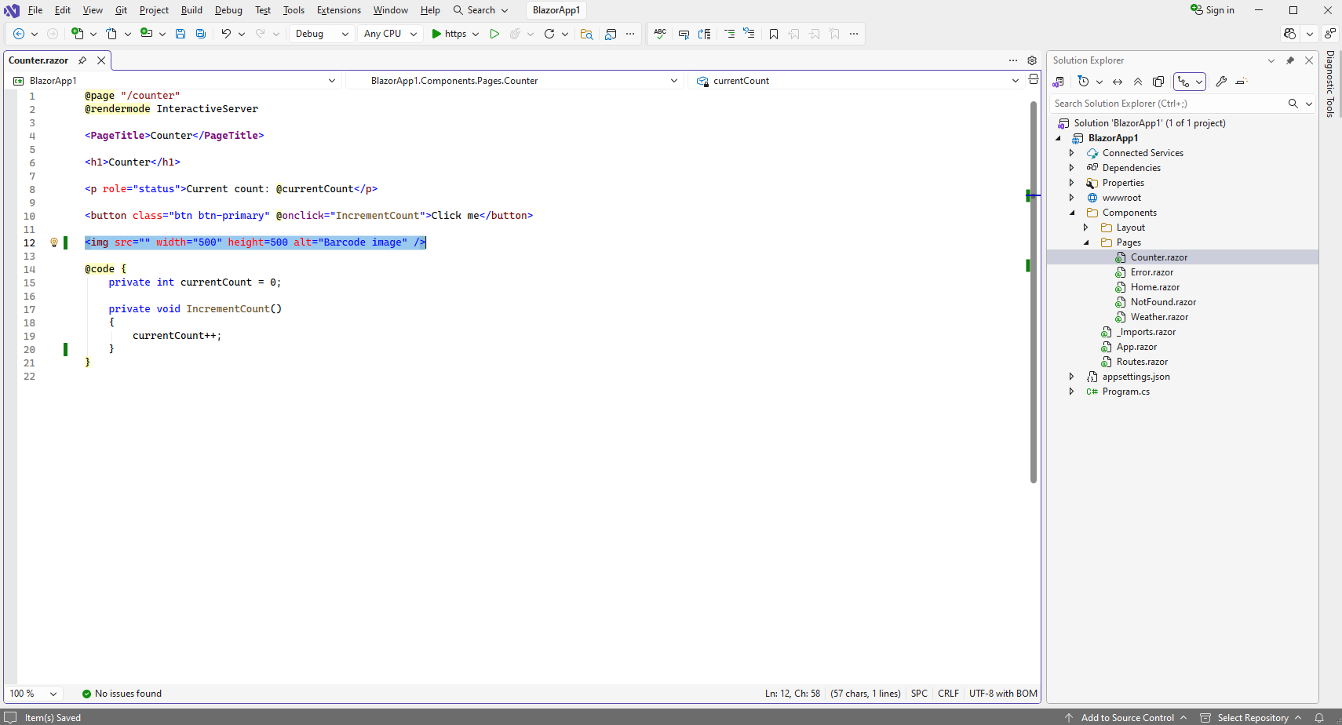1342x725 pixels.
Task: Click the Undo arrow icon
Action: pyautogui.click(x=226, y=34)
